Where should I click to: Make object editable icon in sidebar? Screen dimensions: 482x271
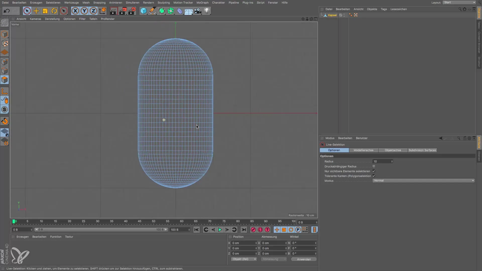click(5, 23)
